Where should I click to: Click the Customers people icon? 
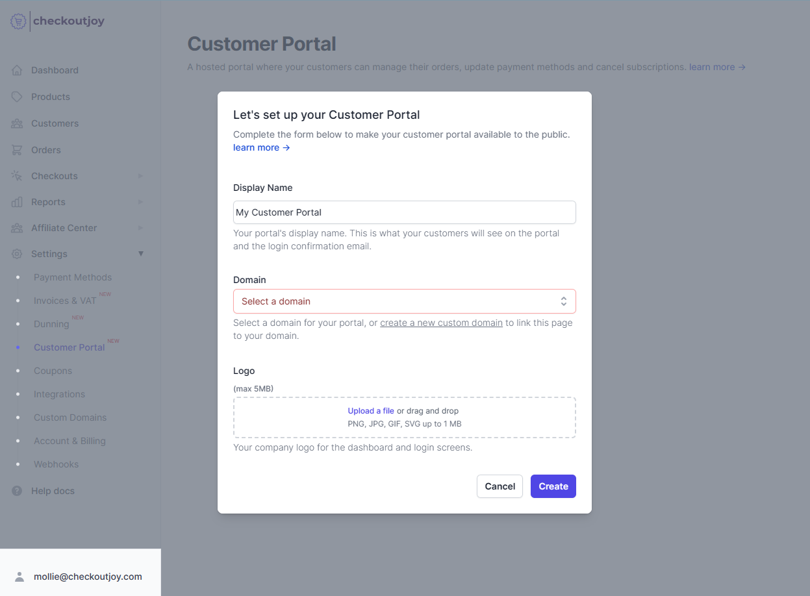tap(18, 123)
